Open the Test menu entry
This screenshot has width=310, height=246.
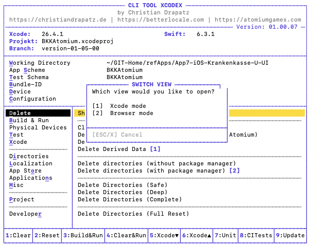(x=16, y=135)
